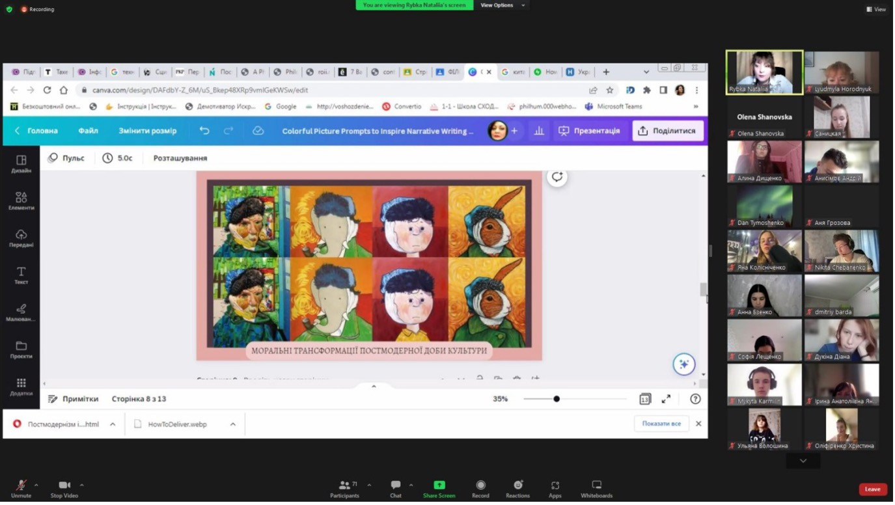This screenshot has height=505, width=895.
Task: Open the Примітки notes panel
Action: pos(74,399)
